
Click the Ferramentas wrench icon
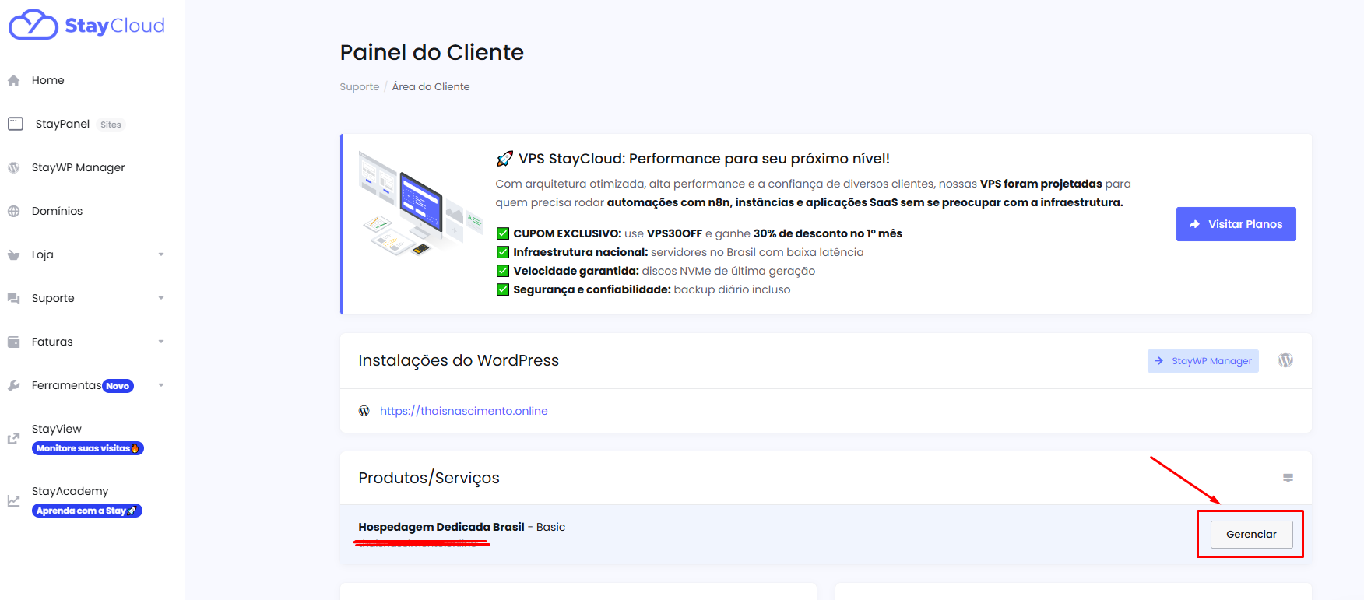pos(13,385)
